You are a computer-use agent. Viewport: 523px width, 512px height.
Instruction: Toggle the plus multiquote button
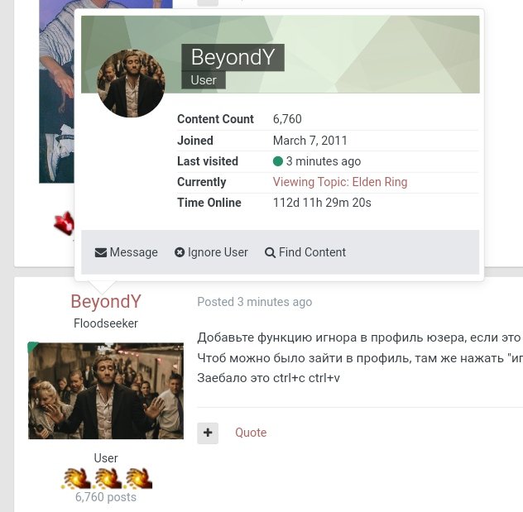click(208, 433)
